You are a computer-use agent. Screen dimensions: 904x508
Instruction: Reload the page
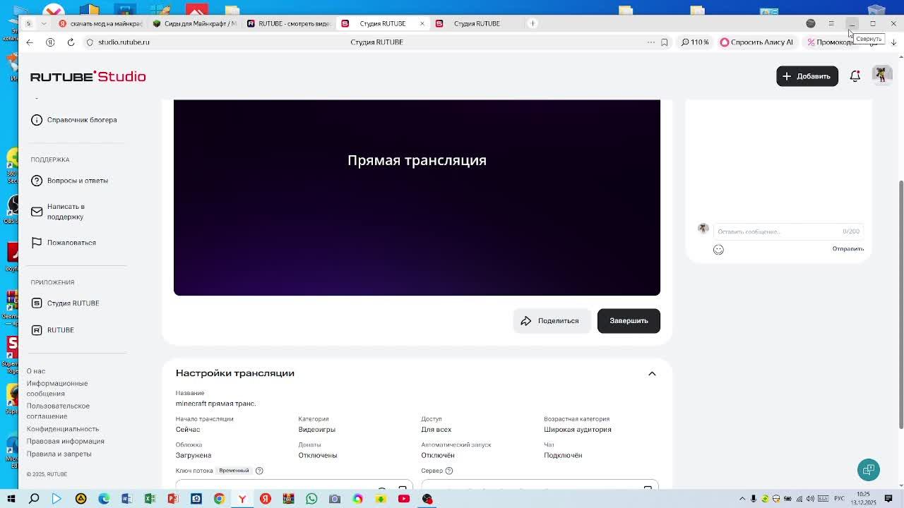point(71,42)
